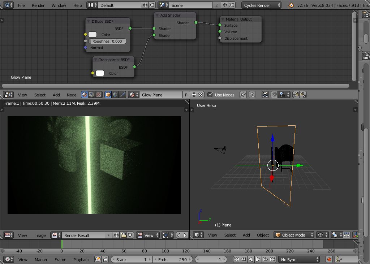This screenshot has height=264, width=370.
Task: Open the image file in the image editor
Action: [x=123, y=235]
